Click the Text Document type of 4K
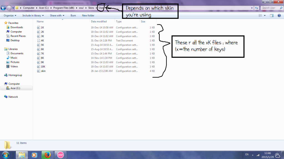 pos(125,40)
